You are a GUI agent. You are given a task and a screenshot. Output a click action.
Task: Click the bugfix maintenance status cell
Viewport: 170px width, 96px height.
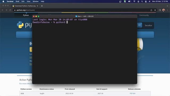42,94
